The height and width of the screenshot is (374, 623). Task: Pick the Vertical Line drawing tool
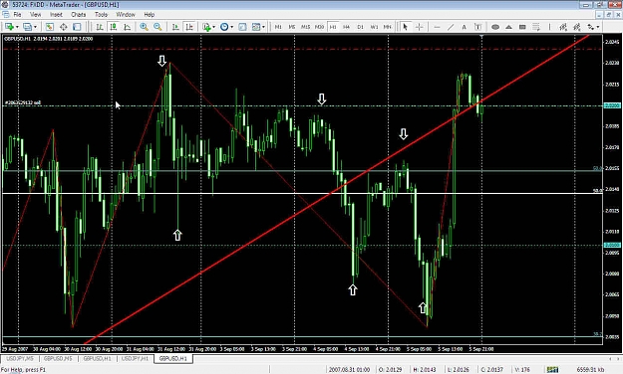pyautogui.click(x=549, y=27)
